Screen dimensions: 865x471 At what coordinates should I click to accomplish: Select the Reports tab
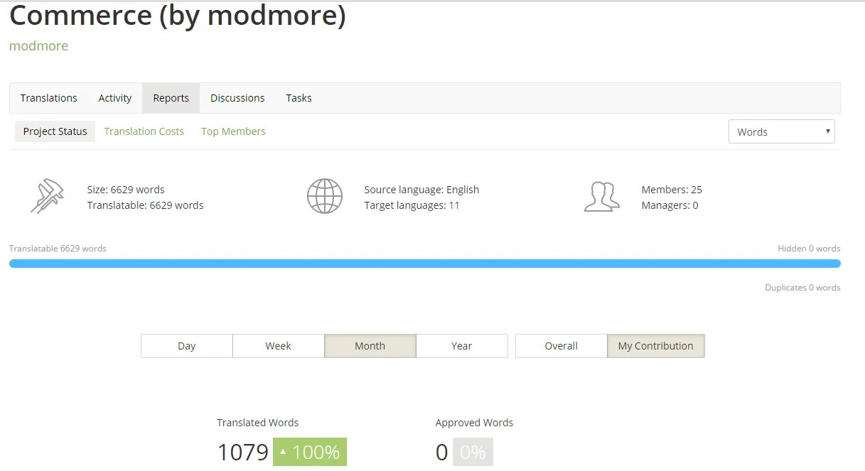click(x=171, y=98)
